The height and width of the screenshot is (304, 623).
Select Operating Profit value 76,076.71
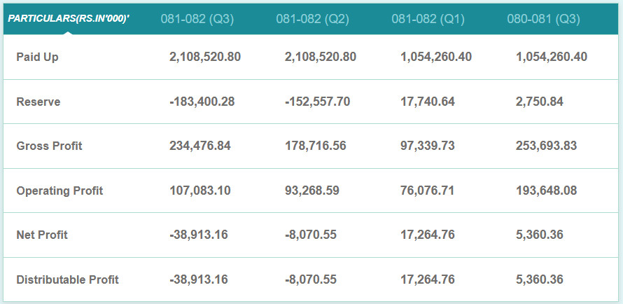point(427,191)
